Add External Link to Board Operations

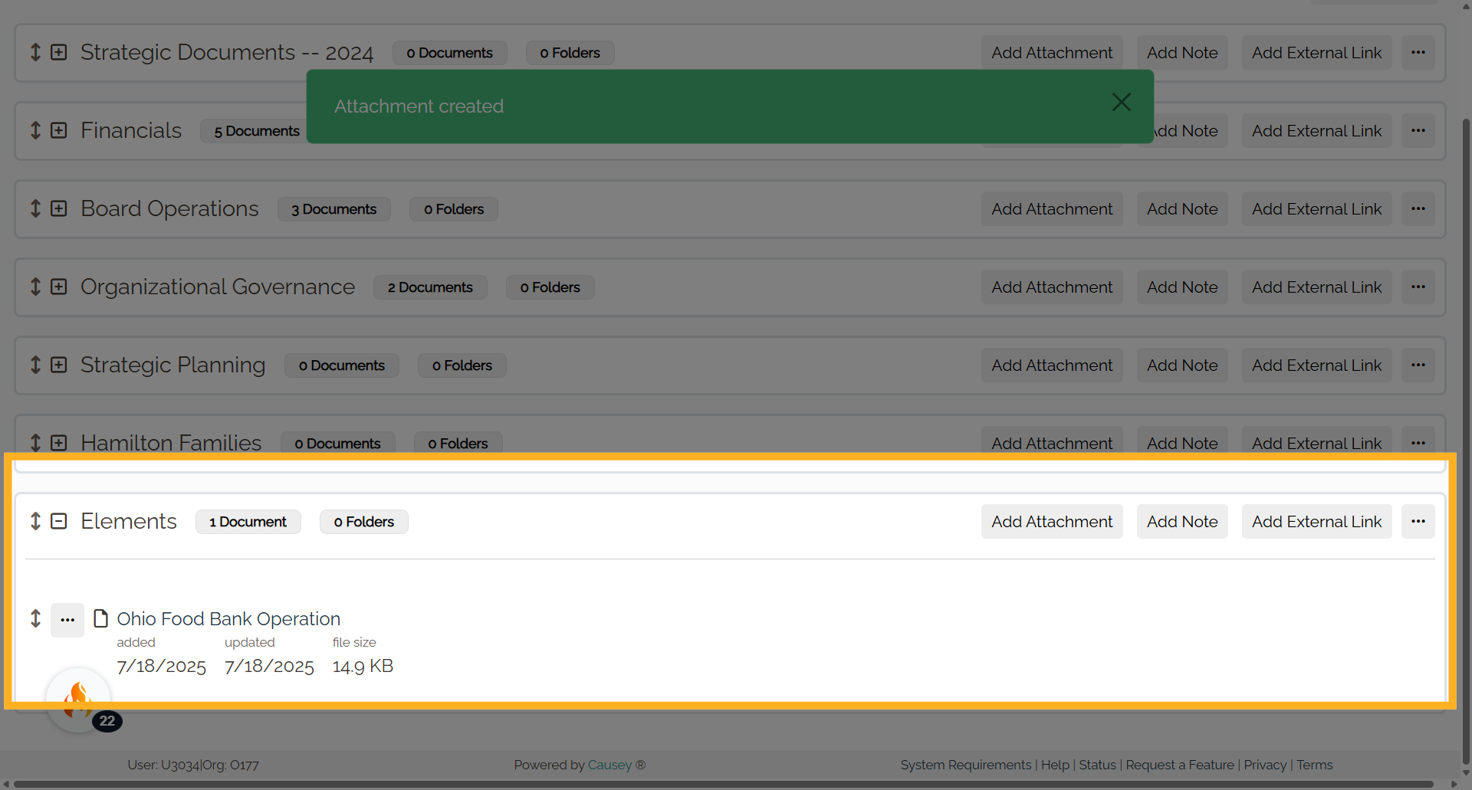[1316, 209]
